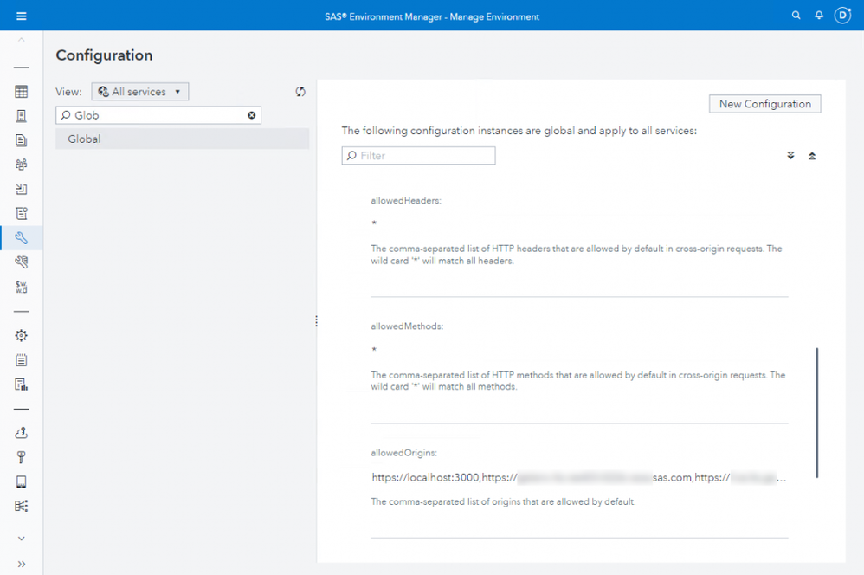Focus the Filter input field
Viewport: 864px width, 575px height.
pyautogui.click(x=418, y=156)
